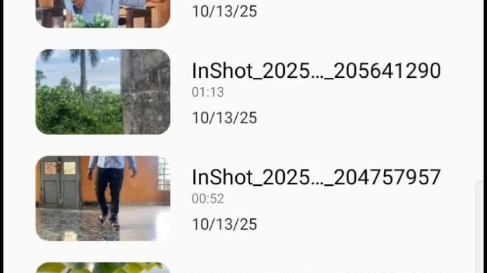Image resolution: width=487 pixels, height=273 pixels.
Task: Open the palm tree video thumbnail
Action: [x=103, y=92]
